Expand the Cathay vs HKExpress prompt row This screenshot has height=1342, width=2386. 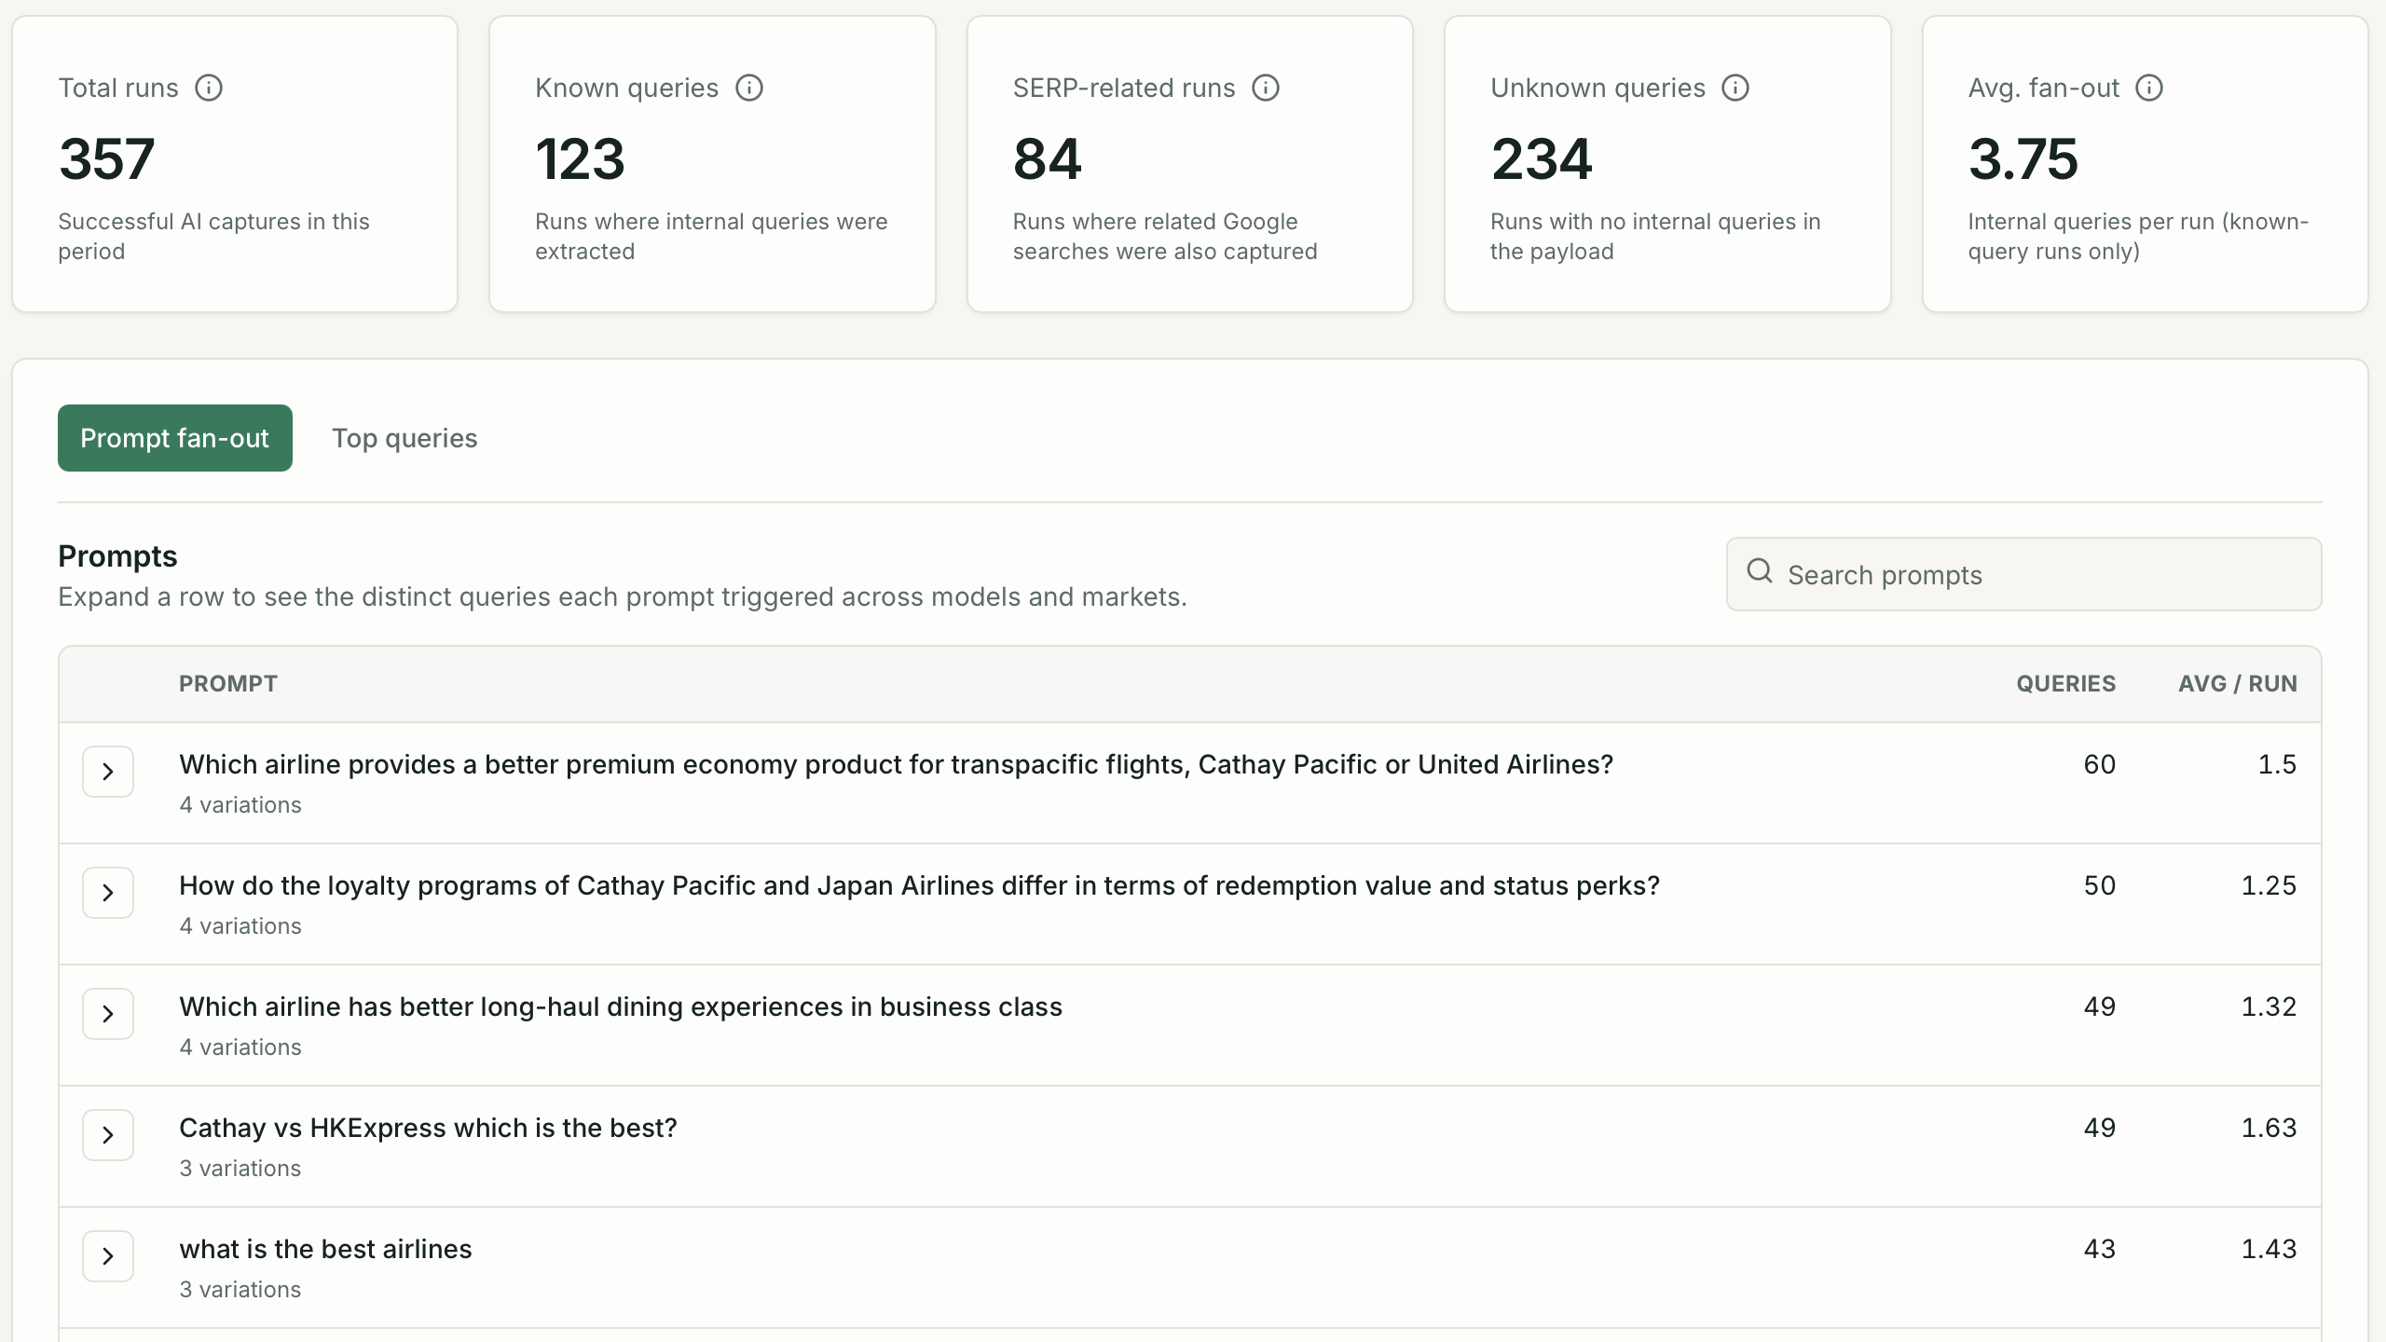click(x=108, y=1135)
